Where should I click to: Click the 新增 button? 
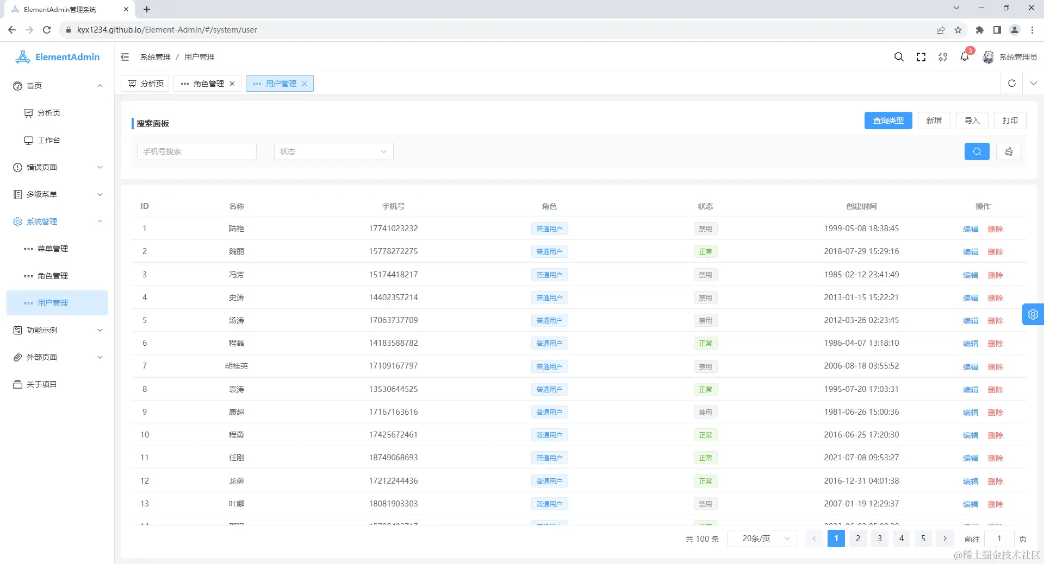[934, 121]
